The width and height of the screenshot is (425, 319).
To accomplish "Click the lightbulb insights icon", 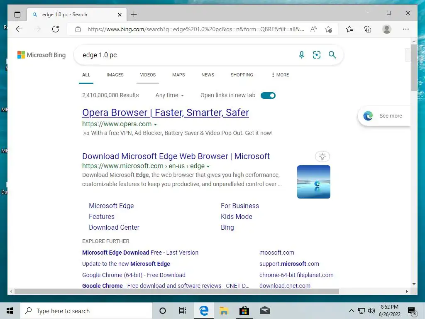I will [322, 156].
